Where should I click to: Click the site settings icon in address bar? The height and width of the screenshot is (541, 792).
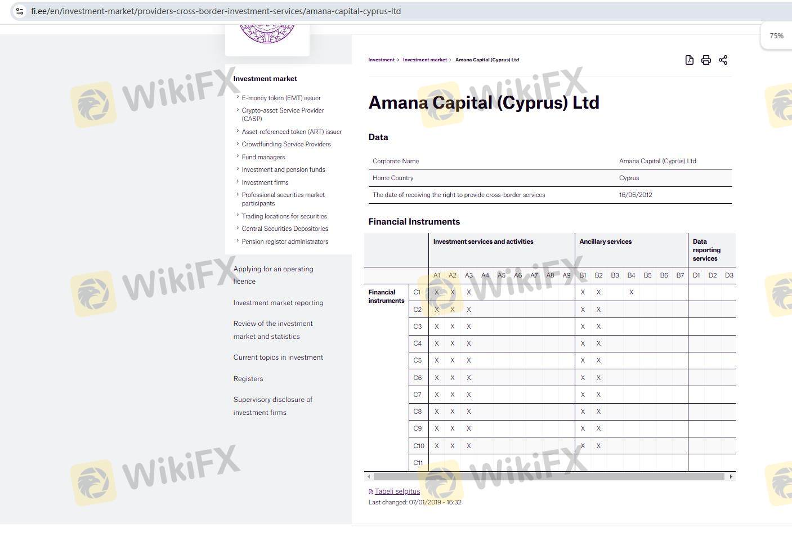coord(20,11)
